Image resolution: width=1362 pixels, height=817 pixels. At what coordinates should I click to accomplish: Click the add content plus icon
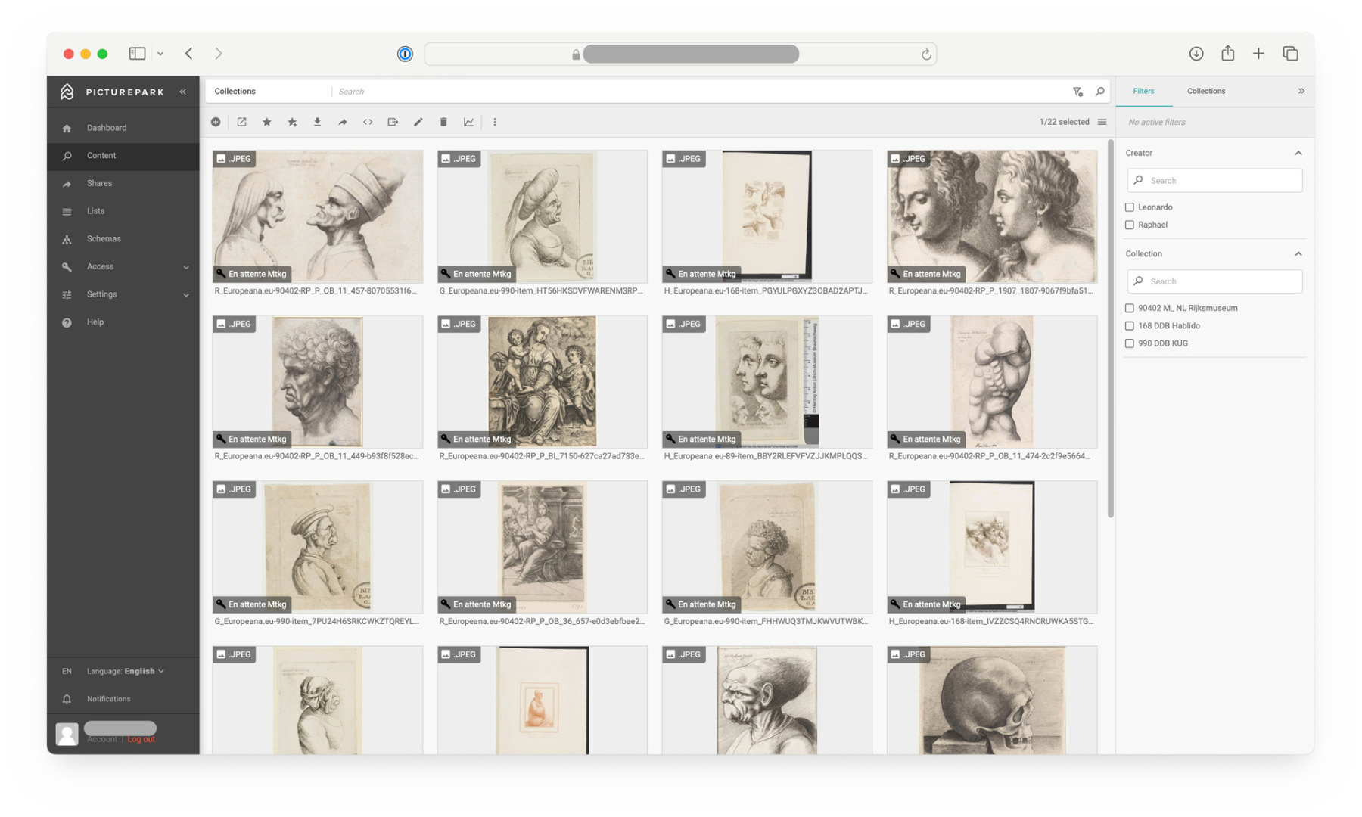216,122
